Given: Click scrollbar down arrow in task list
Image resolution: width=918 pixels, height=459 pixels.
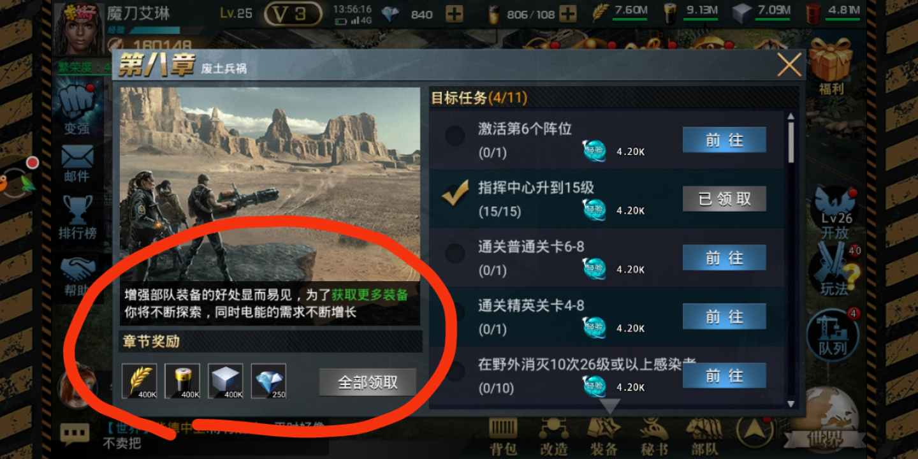Looking at the screenshot, I should tap(790, 404).
